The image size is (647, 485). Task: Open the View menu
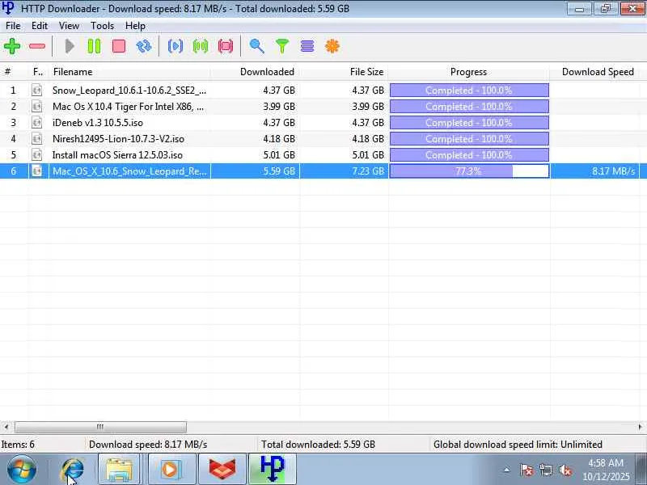[x=69, y=26]
